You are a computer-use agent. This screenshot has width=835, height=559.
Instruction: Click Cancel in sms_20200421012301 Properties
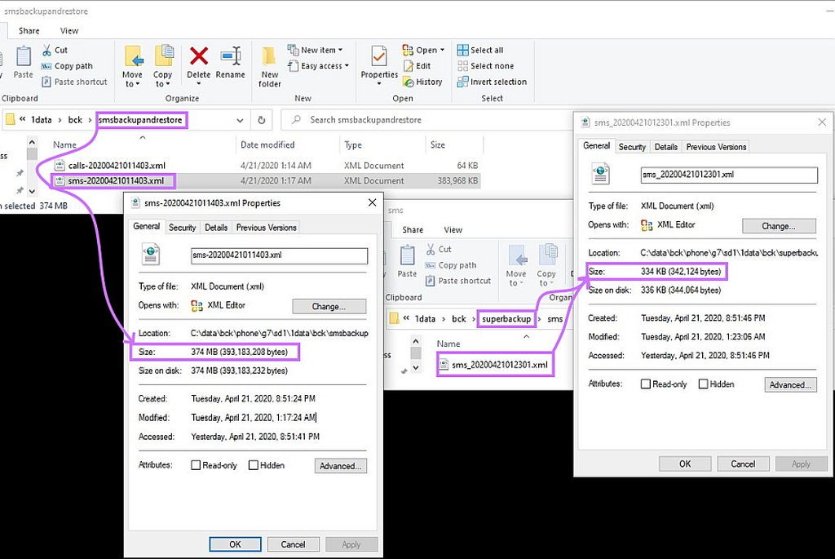(743, 464)
